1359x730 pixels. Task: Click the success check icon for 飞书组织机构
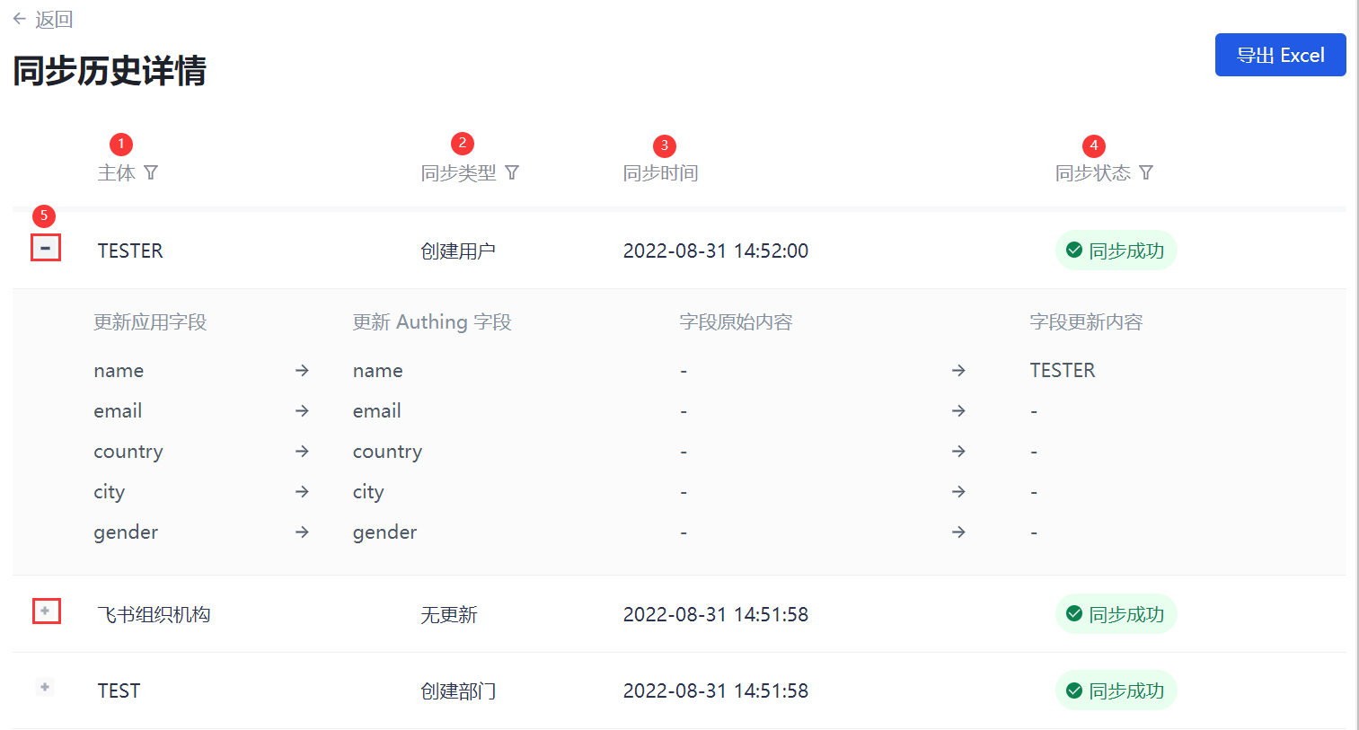(x=1073, y=614)
